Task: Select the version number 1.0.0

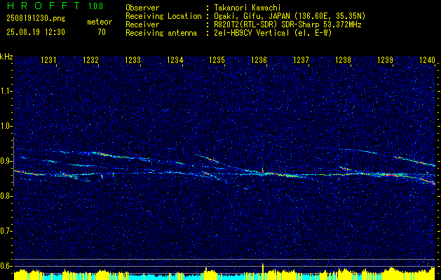Action: [x=95, y=6]
